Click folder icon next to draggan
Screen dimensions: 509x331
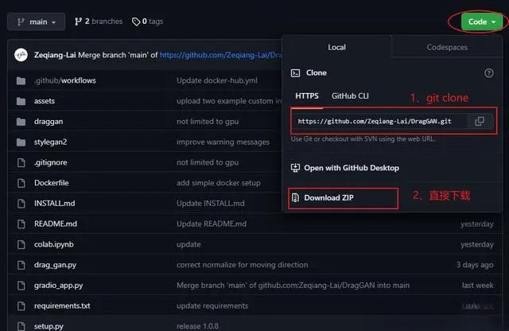pos(21,122)
